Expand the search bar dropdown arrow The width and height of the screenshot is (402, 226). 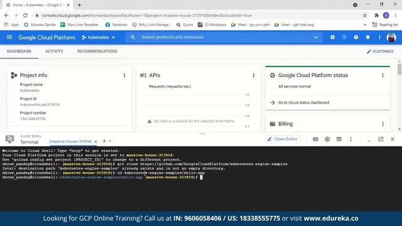316,38
